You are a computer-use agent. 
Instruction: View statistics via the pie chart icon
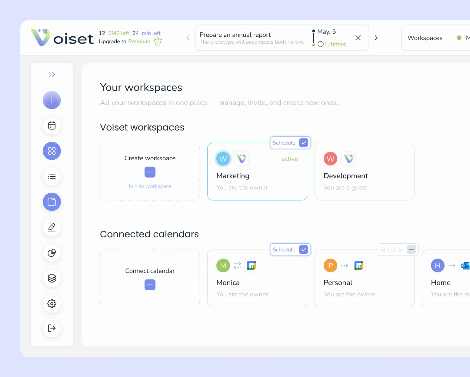[x=52, y=253]
